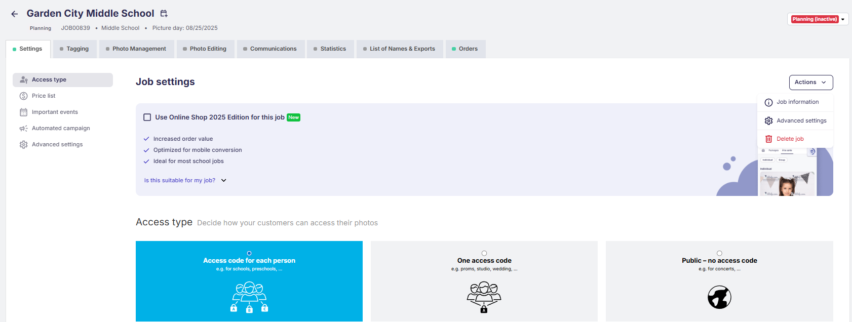Select the One access code radio button
This screenshot has width=852, height=322.
point(484,253)
